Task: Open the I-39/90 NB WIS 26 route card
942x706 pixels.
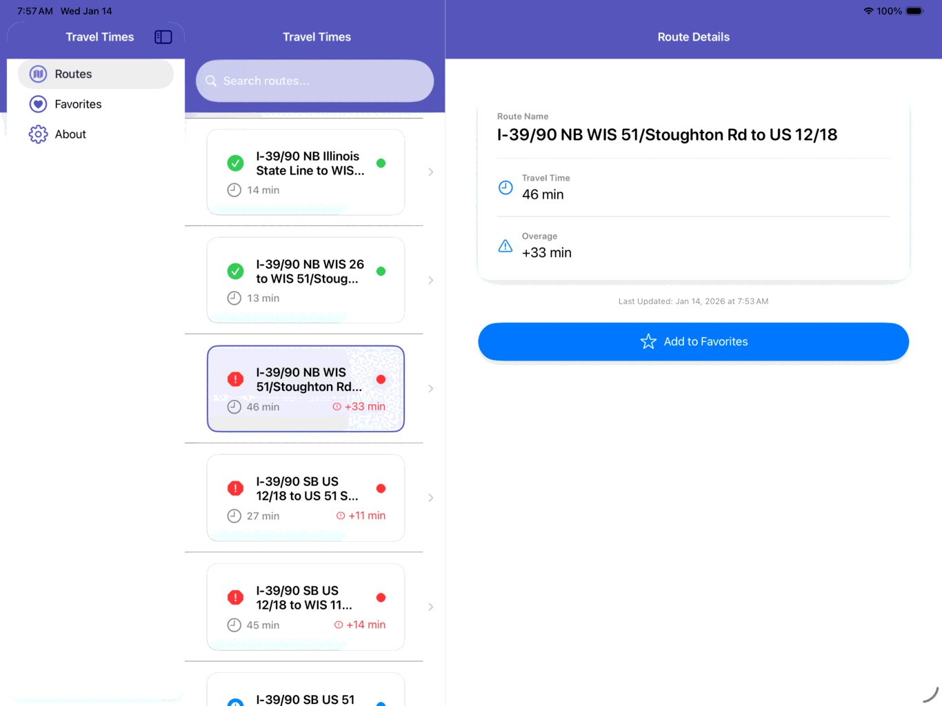Action: click(x=305, y=281)
